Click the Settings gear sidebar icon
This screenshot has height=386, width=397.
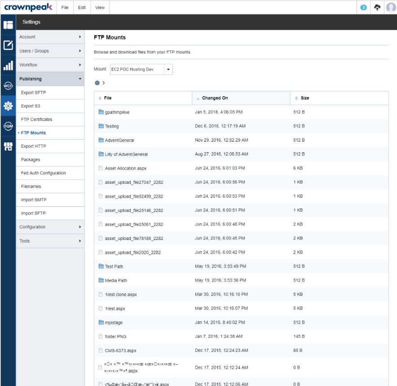[8, 106]
